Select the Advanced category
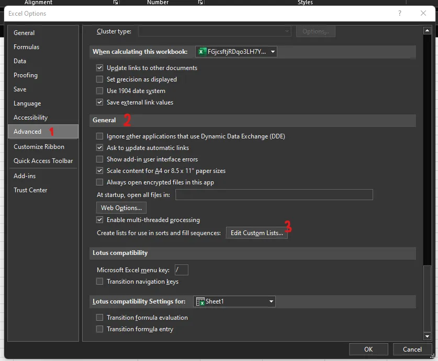Image resolution: width=438 pixels, height=361 pixels. [x=43, y=132]
